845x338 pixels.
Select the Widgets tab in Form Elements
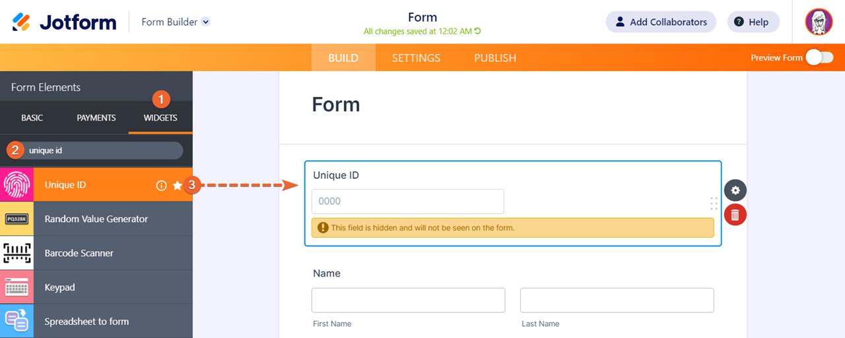160,118
